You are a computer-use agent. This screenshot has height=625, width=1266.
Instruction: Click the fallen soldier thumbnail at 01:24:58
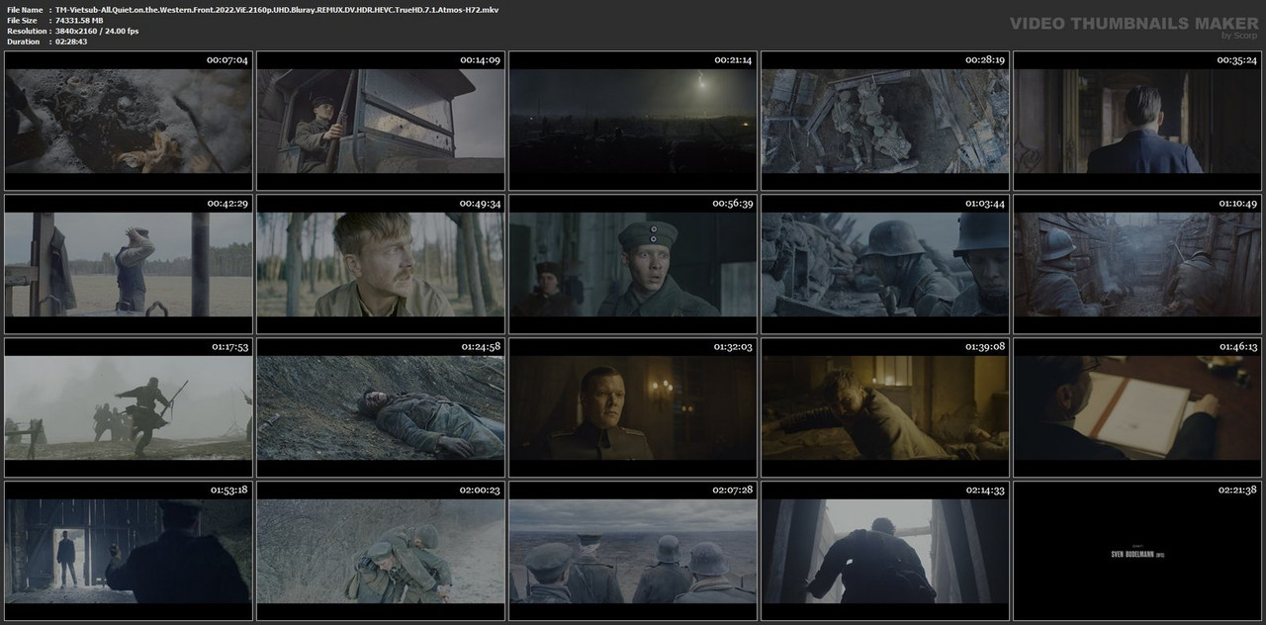pyautogui.click(x=381, y=407)
